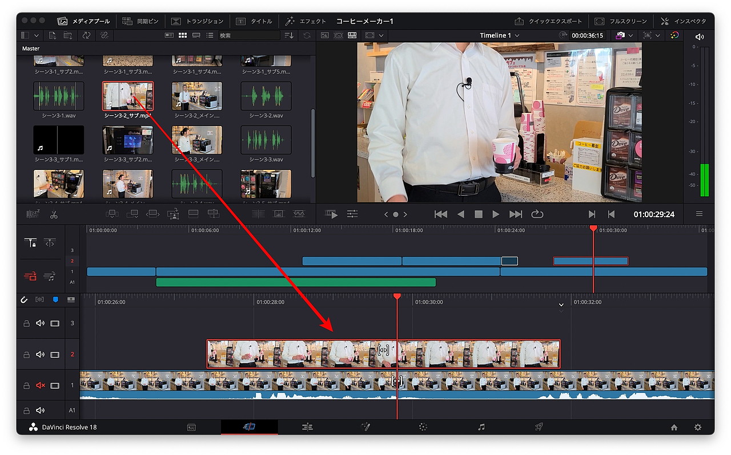Select the split clip scissors tool

pos(54,215)
